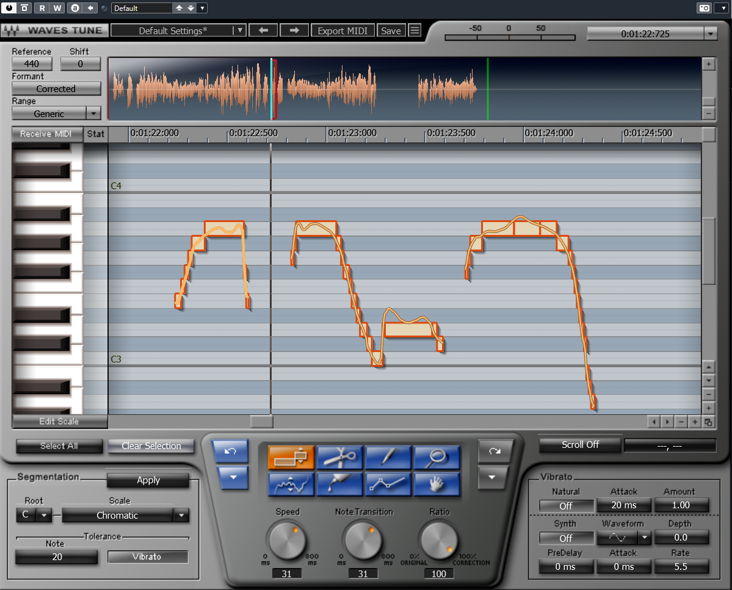Click Select All button

click(59, 446)
